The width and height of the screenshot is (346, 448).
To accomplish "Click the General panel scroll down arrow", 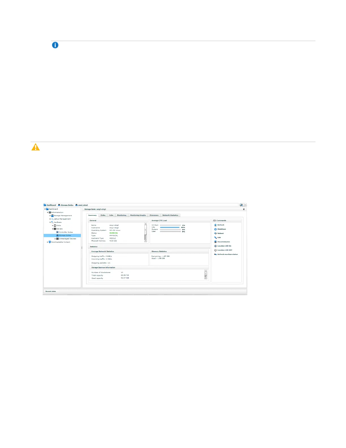I will (146, 241).
